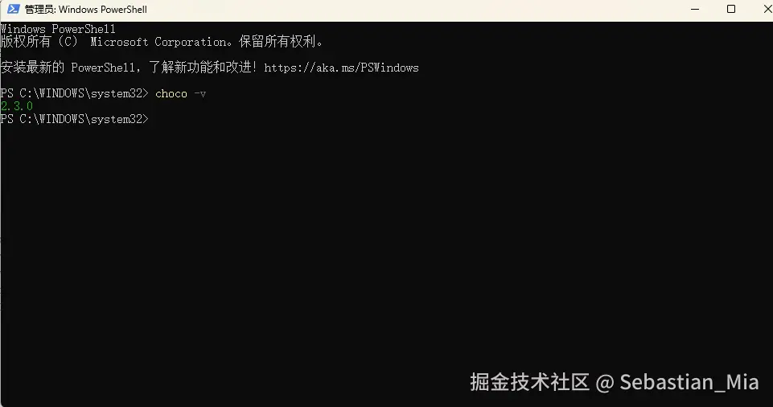Click the Microsoft Corporation copyright line
This screenshot has width=773, height=407.
(162, 42)
